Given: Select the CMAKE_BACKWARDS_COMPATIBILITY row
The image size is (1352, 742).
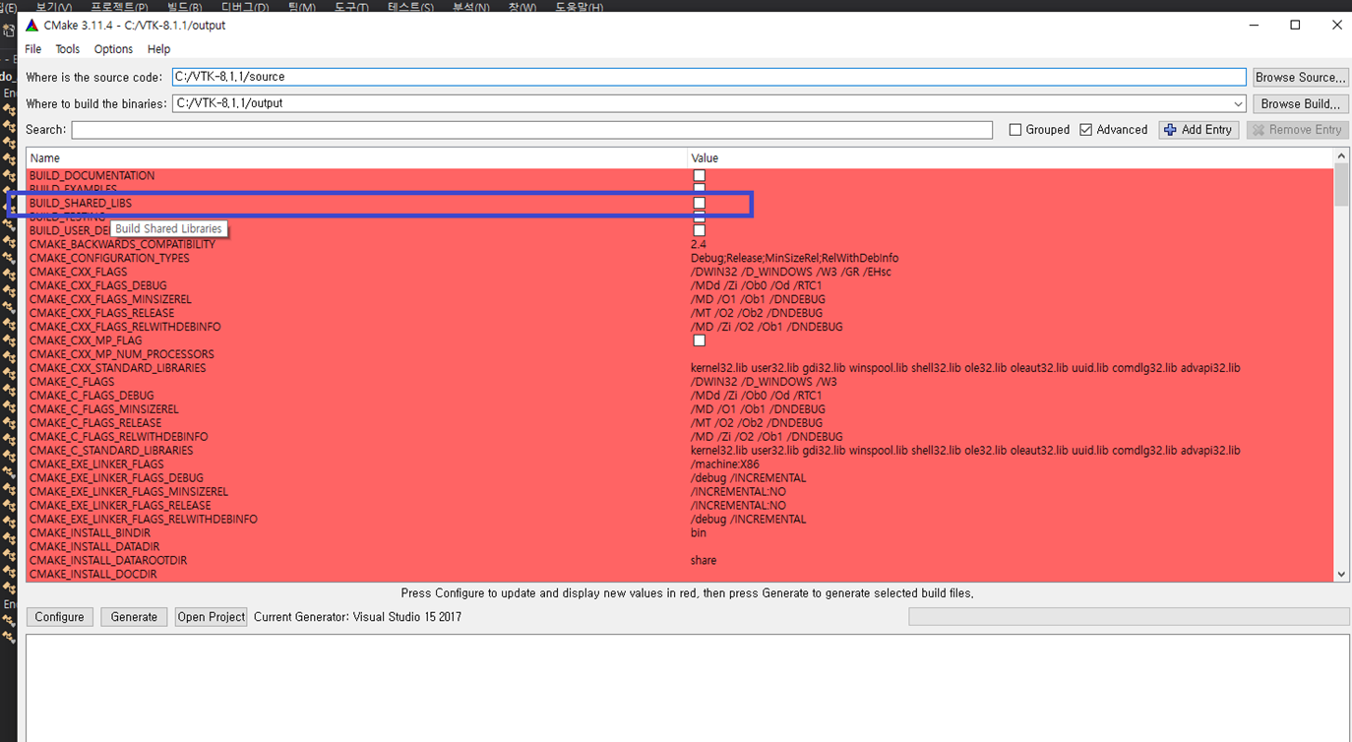Looking at the screenshot, I should coord(680,244).
